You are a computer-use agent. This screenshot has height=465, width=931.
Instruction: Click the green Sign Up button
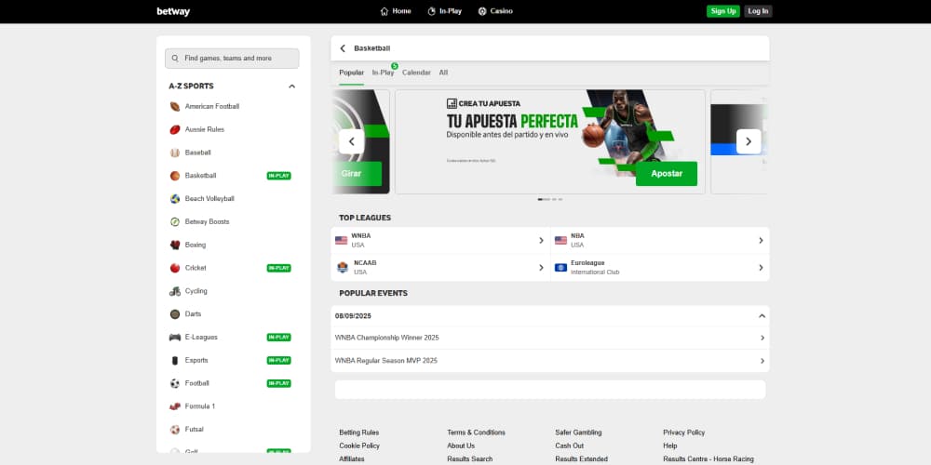[722, 11]
